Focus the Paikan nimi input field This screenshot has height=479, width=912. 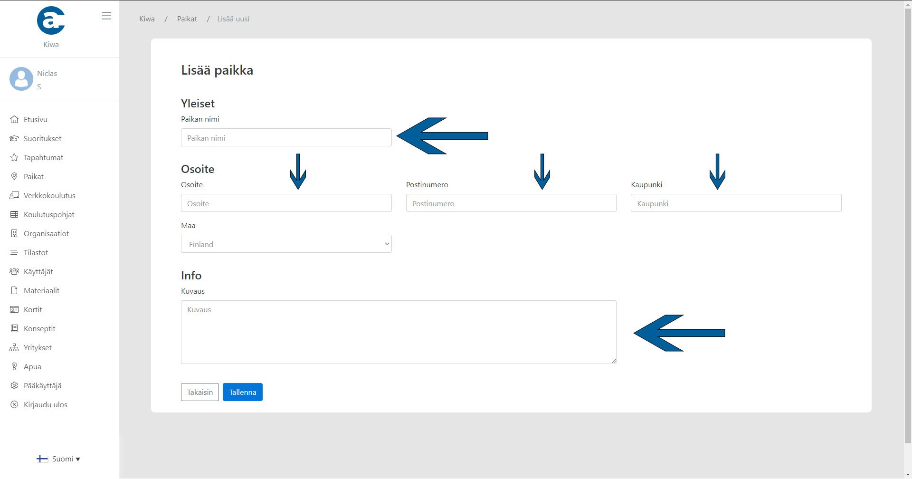click(286, 138)
